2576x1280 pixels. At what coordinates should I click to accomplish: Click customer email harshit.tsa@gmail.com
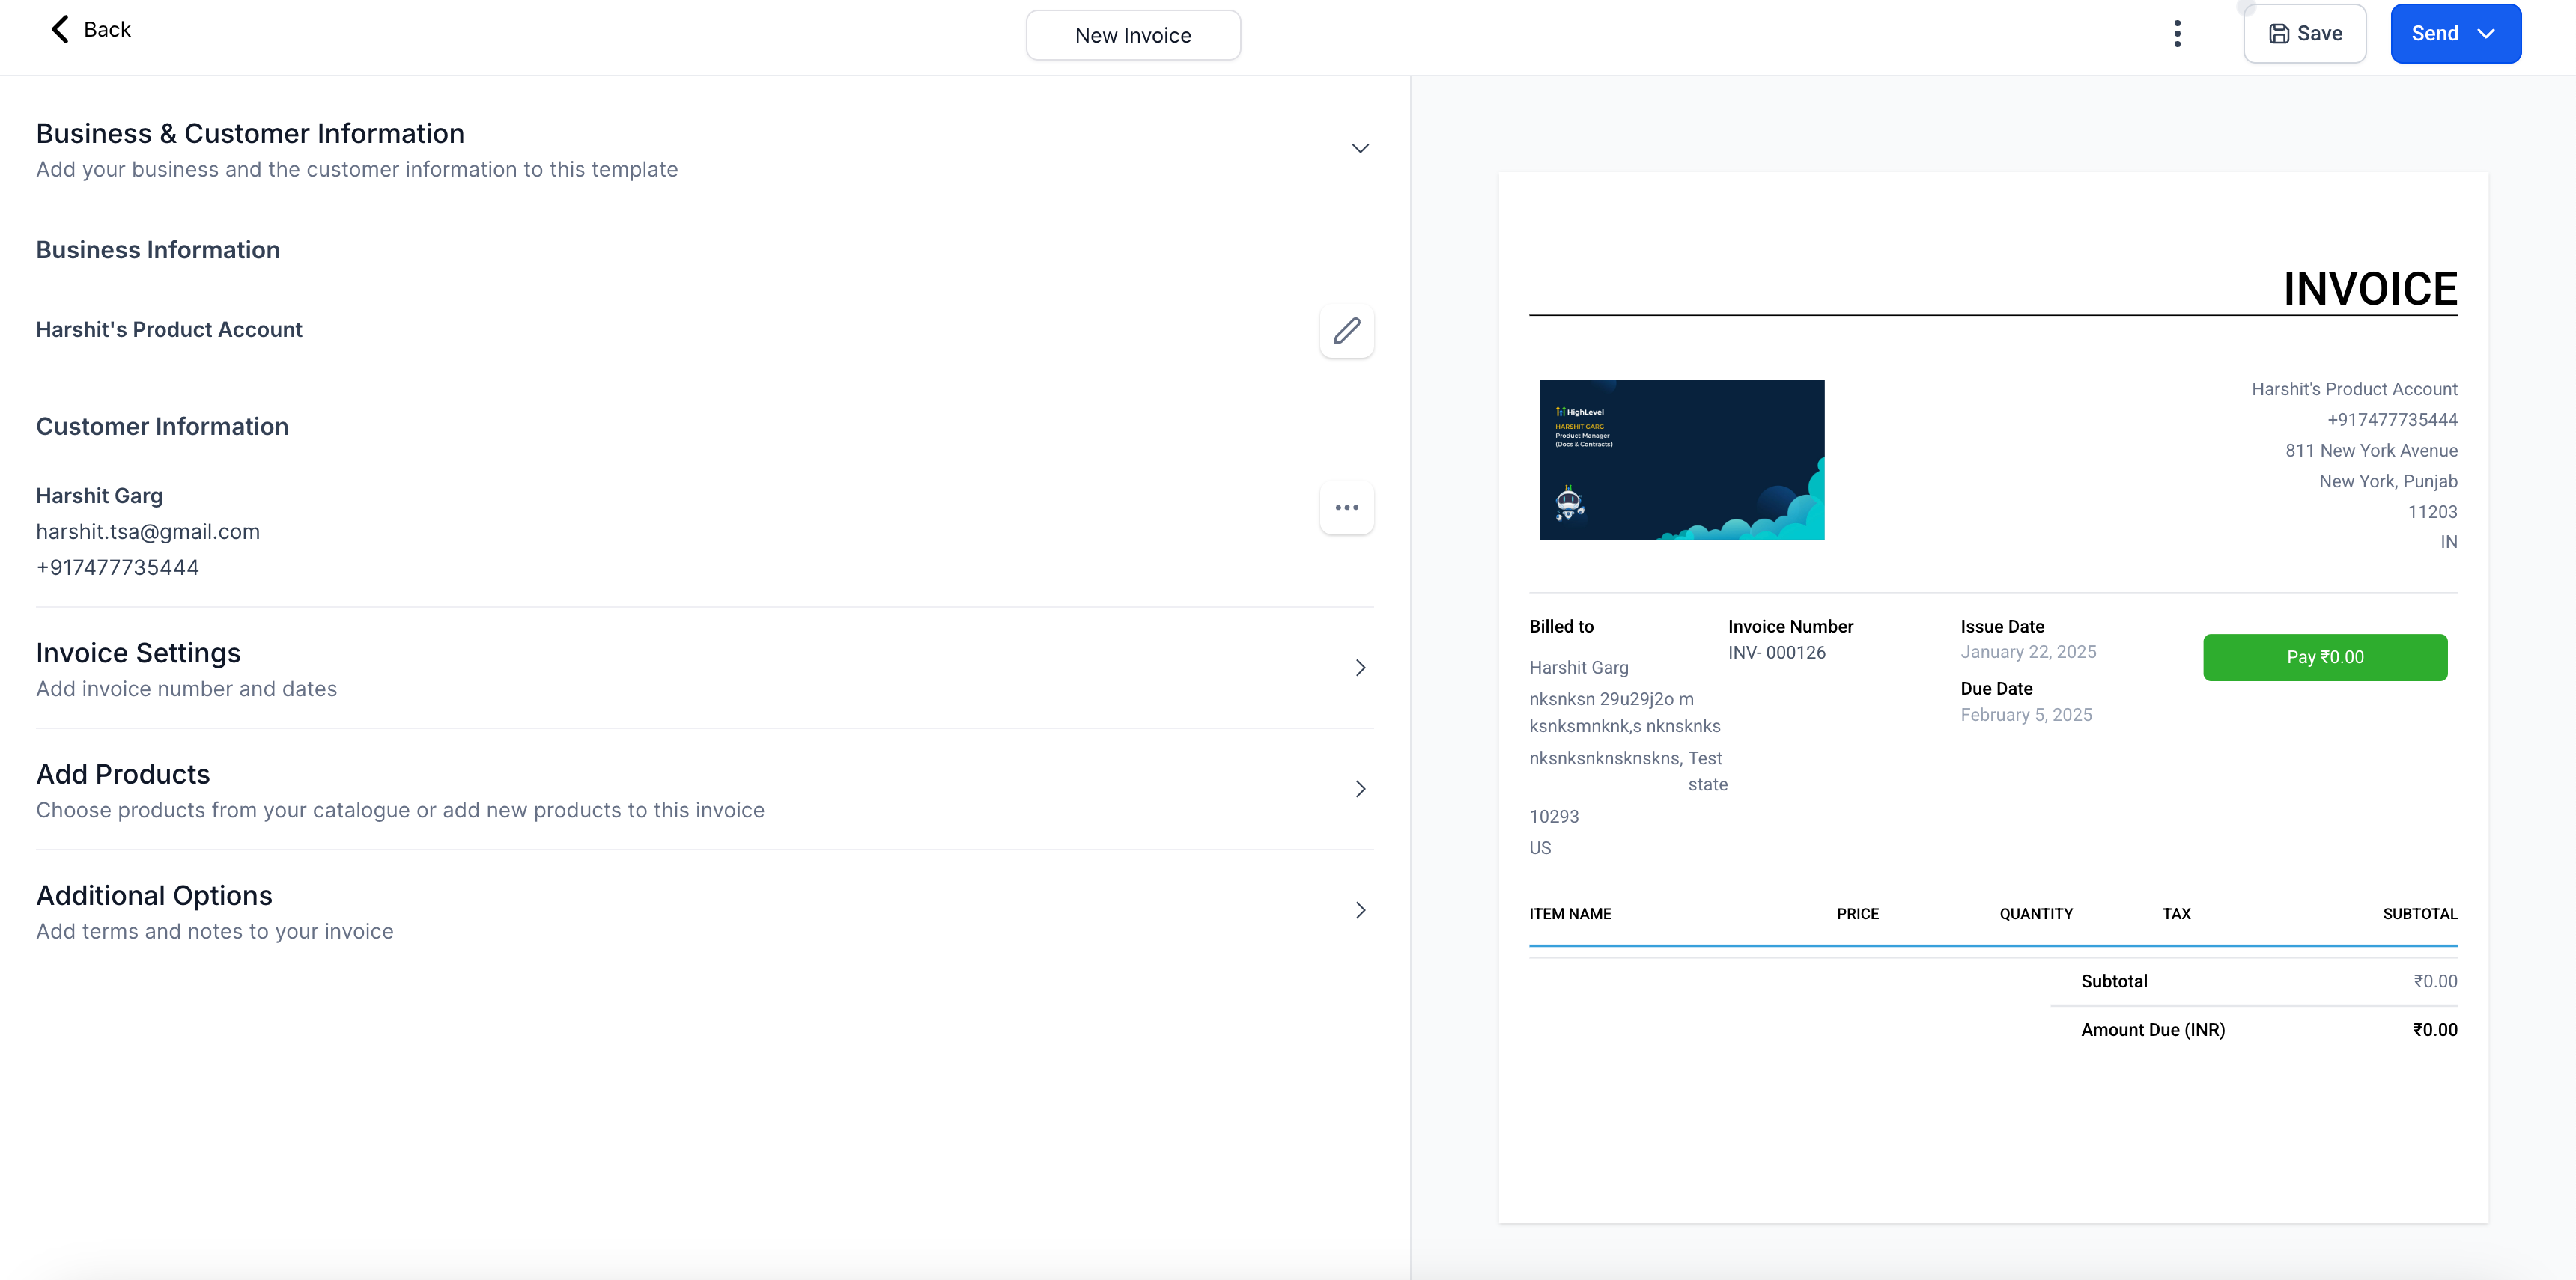[x=148, y=531]
